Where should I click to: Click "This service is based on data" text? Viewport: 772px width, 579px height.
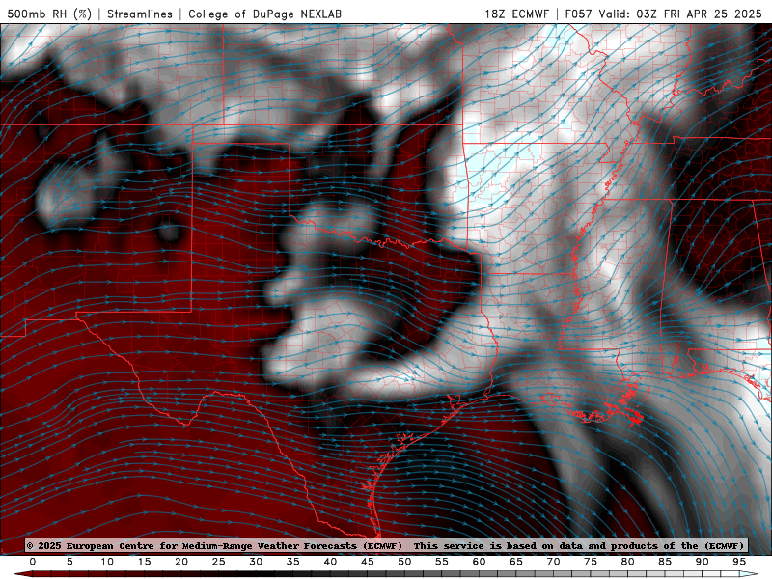click(x=499, y=546)
